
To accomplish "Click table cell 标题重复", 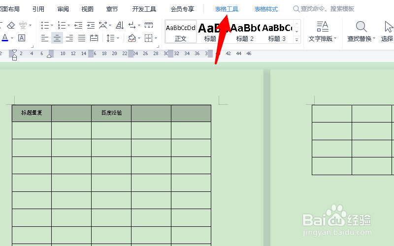I will pyautogui.click(x=32, y=113).
